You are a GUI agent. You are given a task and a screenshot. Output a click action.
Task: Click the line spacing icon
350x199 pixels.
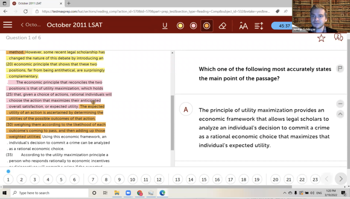[x=259, y=26]
